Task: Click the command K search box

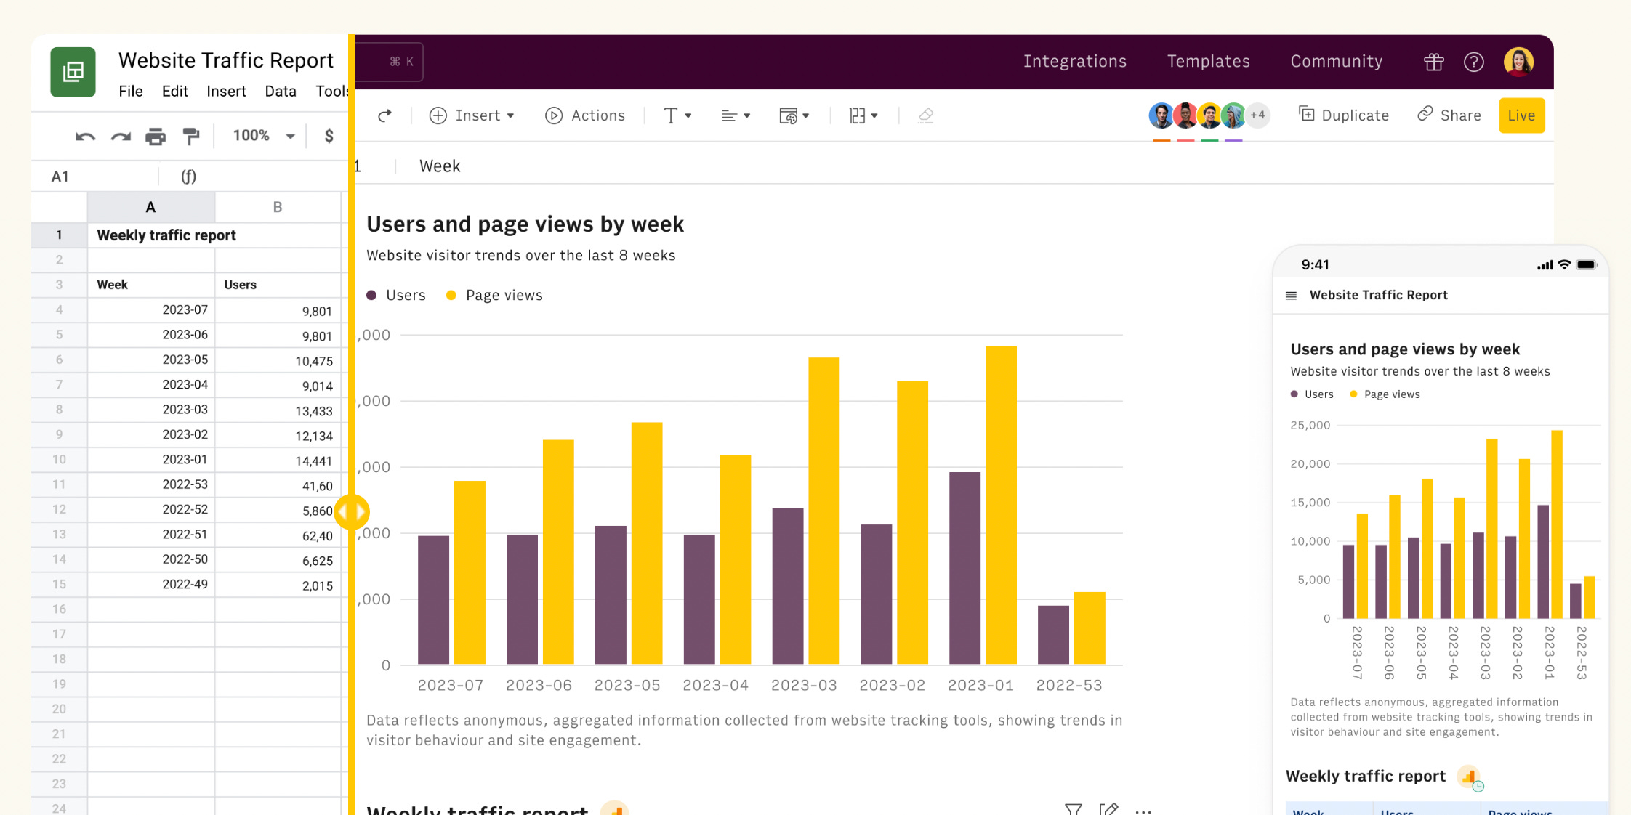Action: click(390, 62)
